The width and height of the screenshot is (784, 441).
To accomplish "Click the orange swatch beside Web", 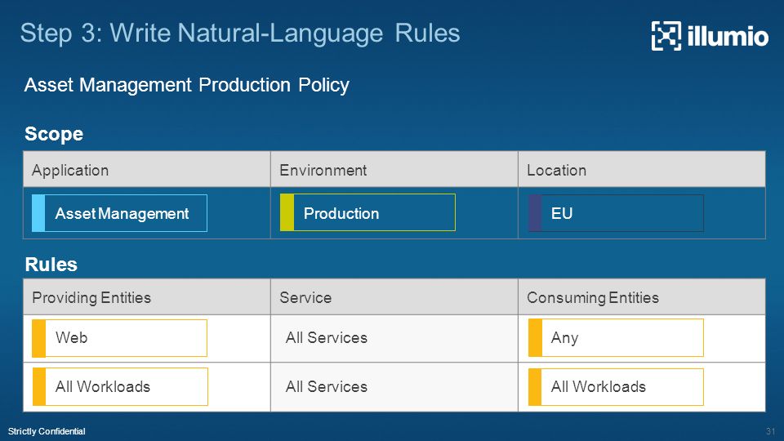I will 38,338.
